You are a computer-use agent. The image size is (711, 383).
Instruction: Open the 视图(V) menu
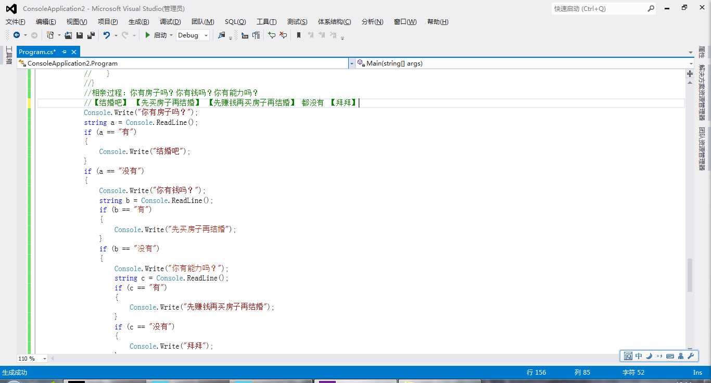77,21
